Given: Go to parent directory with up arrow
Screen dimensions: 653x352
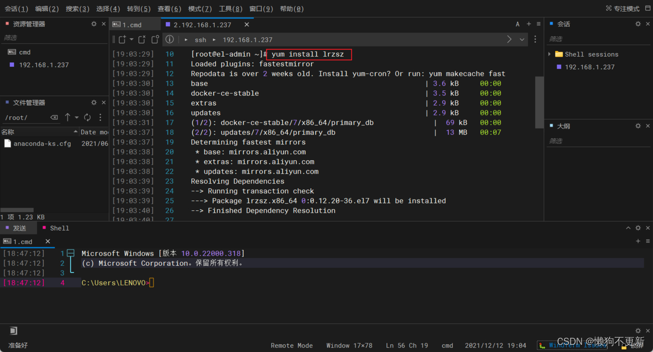Looking at the screenshot, I should coord(67,117).
